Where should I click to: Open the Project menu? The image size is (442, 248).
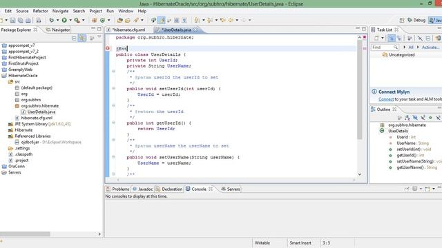[95, 11]
